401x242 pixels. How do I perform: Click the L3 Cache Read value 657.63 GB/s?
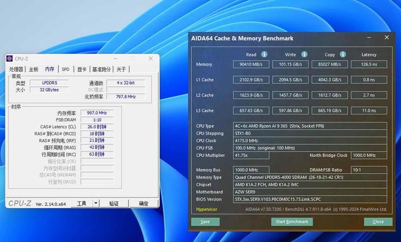point(251,111)
